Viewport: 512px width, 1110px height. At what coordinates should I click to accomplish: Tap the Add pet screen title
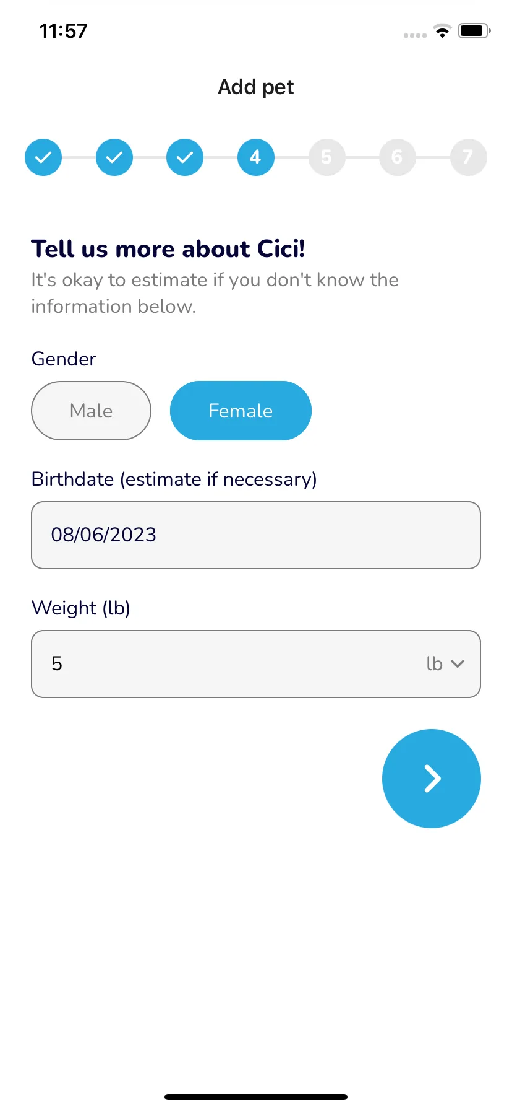tap(256, 87)
